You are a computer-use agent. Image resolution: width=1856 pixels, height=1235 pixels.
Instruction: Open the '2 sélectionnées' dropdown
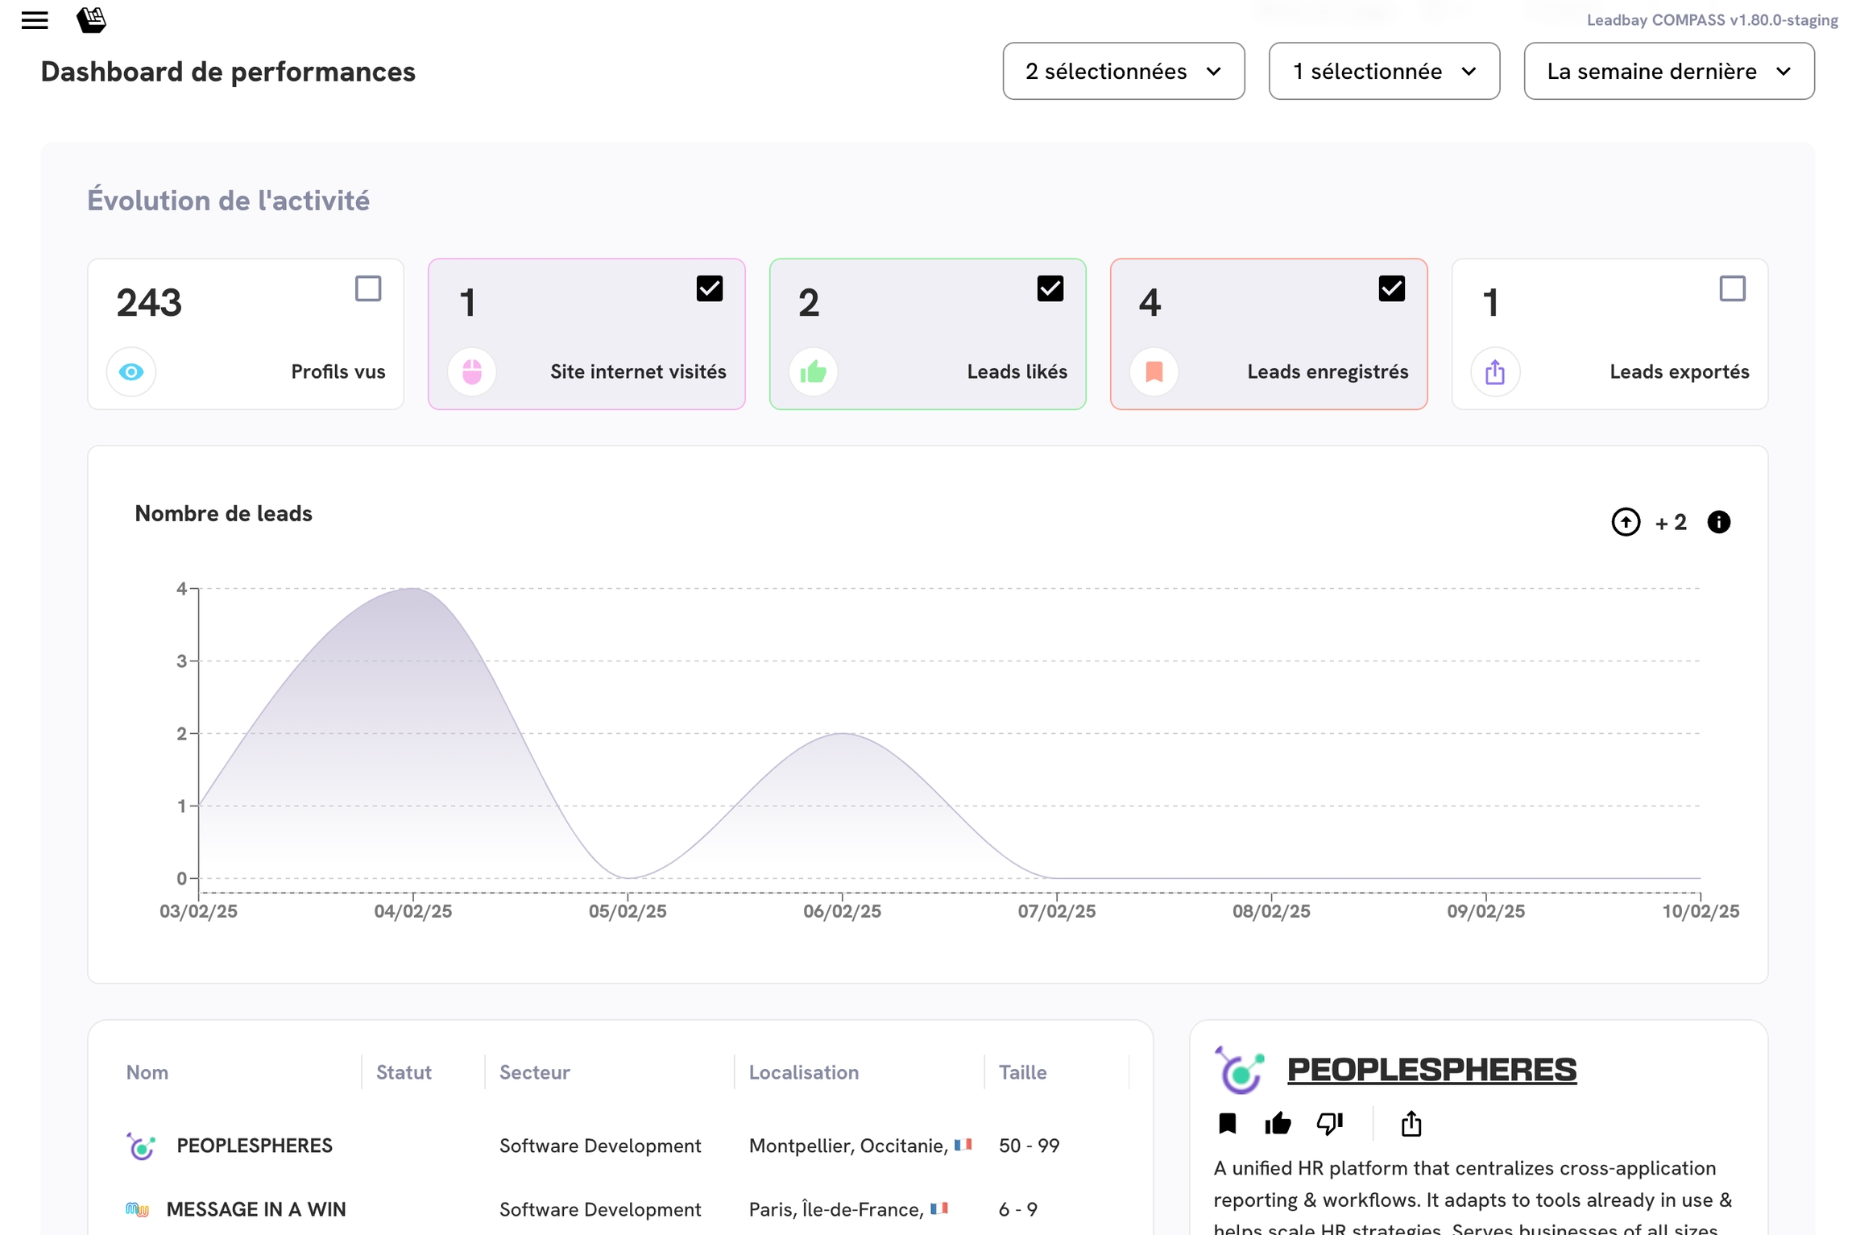pos(1123,72)
